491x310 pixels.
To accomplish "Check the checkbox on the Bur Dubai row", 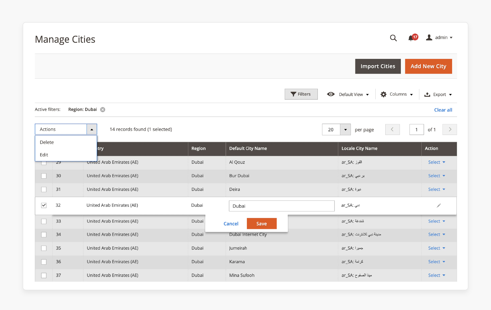I will click(x=44, y=176).
